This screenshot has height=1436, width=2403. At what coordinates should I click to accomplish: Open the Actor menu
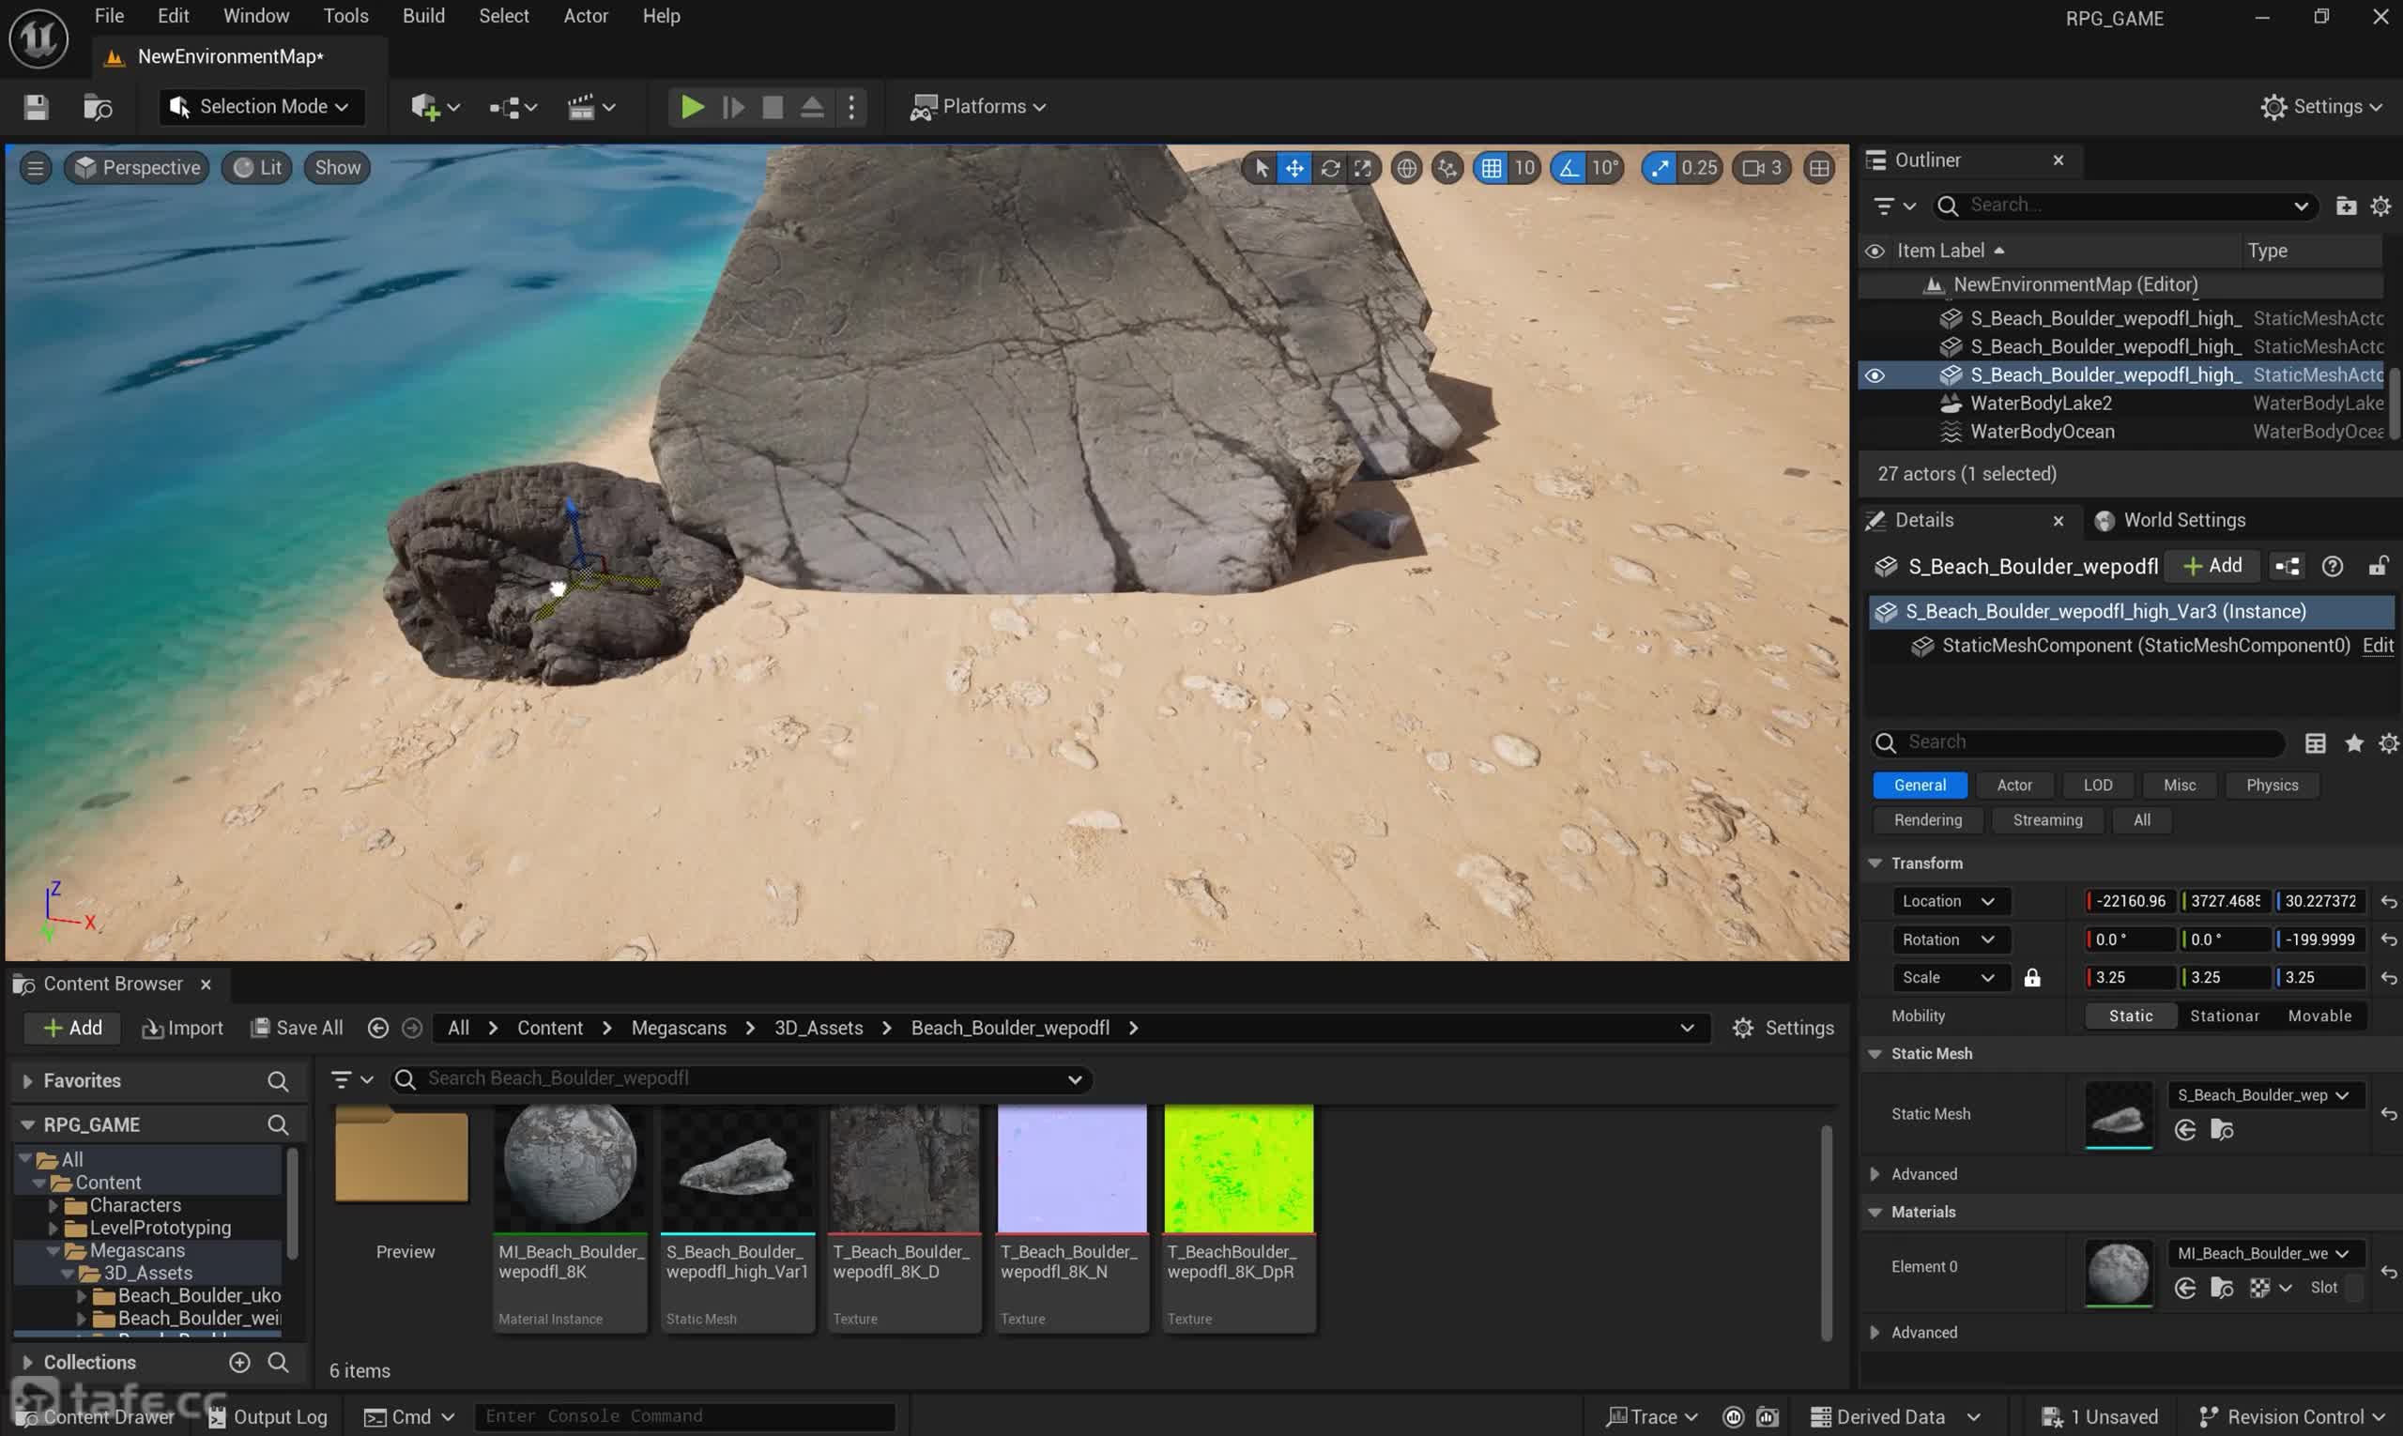[586, 15]
